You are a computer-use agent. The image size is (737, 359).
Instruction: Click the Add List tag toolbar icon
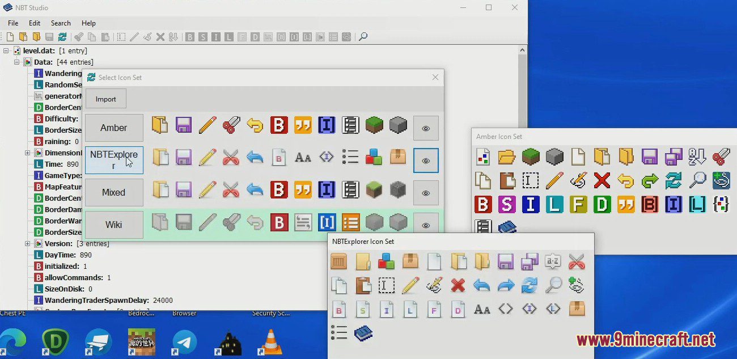(333, 37)
